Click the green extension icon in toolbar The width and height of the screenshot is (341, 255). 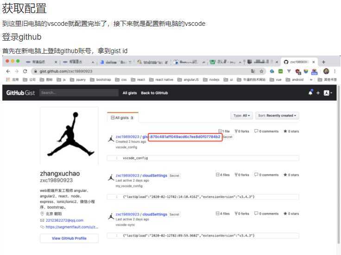[x=281, y=71]
